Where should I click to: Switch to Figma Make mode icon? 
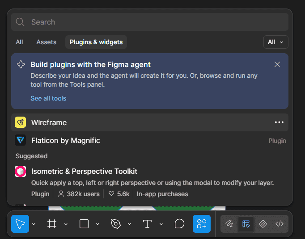pyautogui.click(x=263, y=224)
